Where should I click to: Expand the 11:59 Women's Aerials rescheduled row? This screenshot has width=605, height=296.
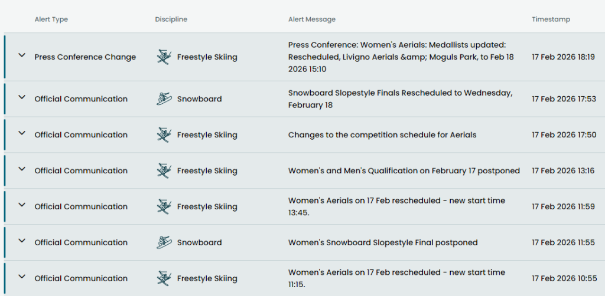(x=22, y=205)
